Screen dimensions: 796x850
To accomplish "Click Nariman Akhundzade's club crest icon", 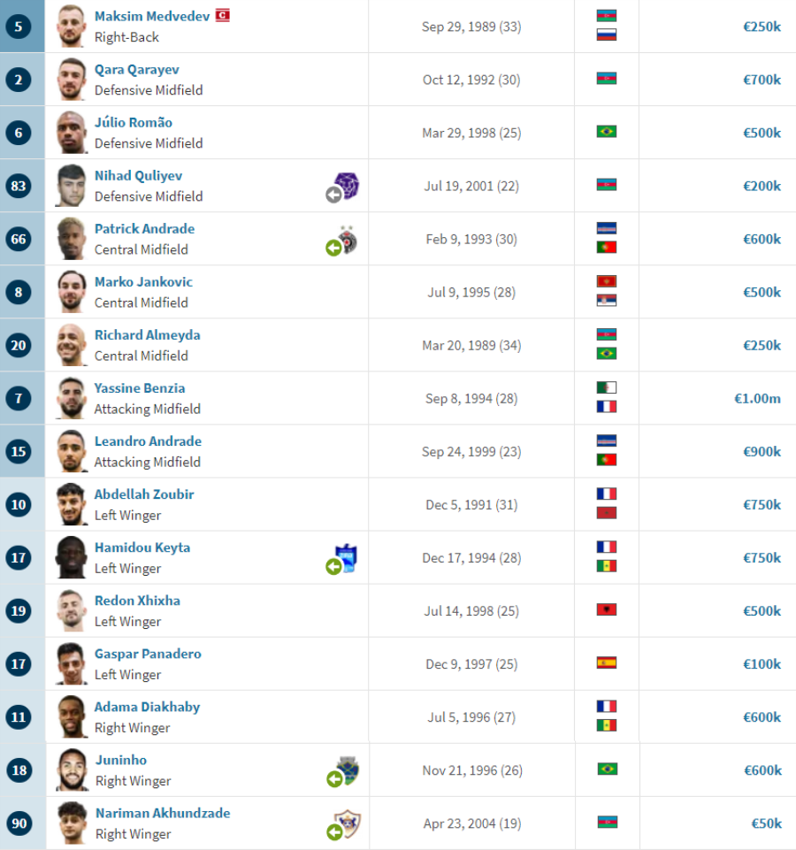I will [348, 823].
